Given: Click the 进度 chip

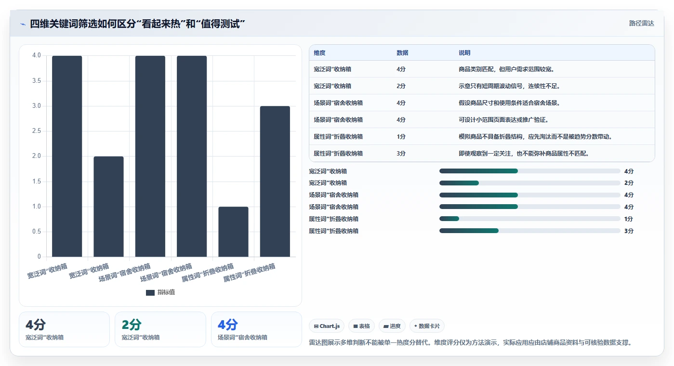Looking at the screenshot, I should click(x=392, y=326).
